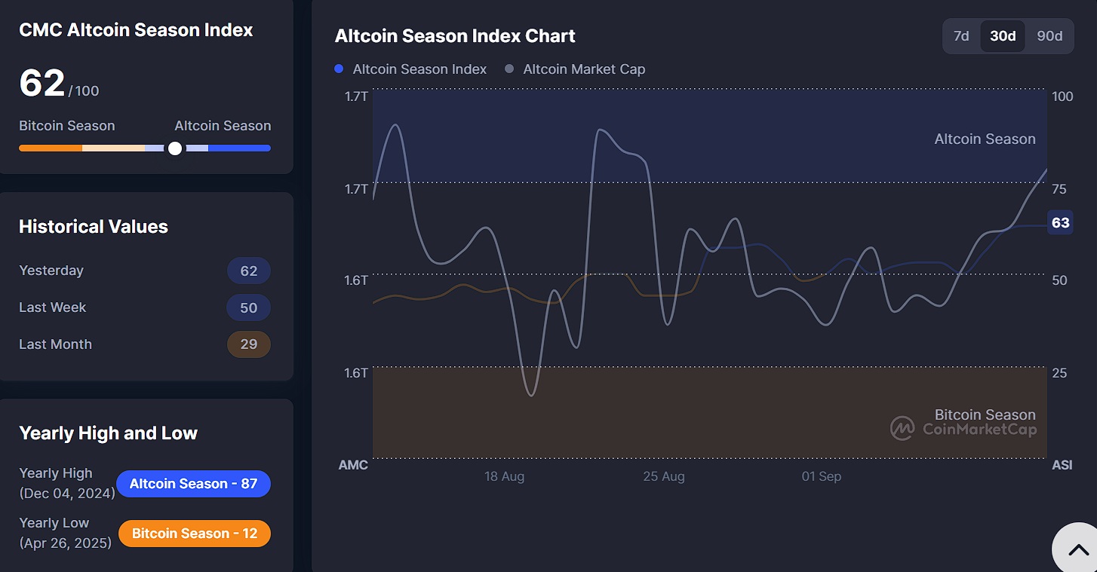
Task: Switch chart to 7d range
Action: pos(961,36)
